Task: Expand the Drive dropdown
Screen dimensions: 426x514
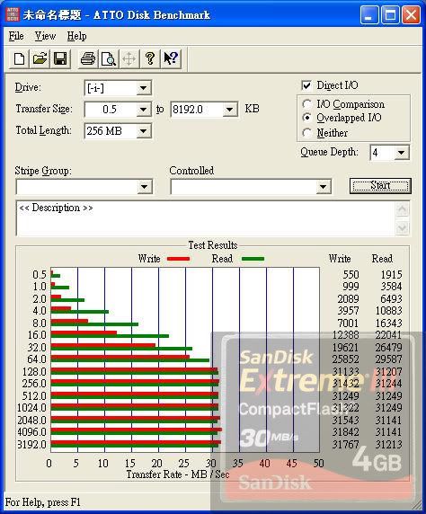Action: (143, 88)
